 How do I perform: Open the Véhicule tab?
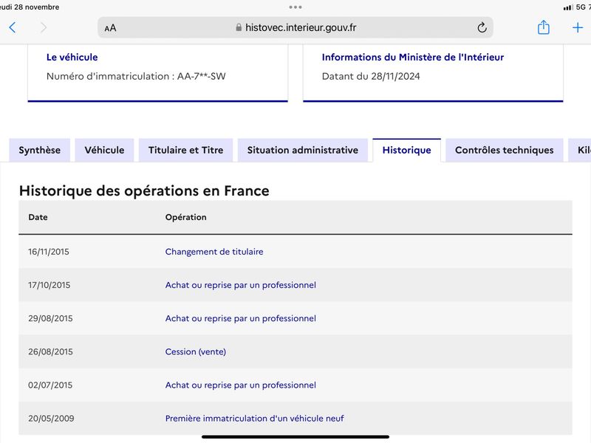pos(104,150)
